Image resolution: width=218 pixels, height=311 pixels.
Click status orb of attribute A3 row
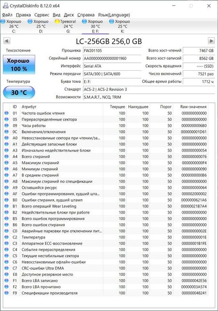pyautogui.click(x=7, y=150)
